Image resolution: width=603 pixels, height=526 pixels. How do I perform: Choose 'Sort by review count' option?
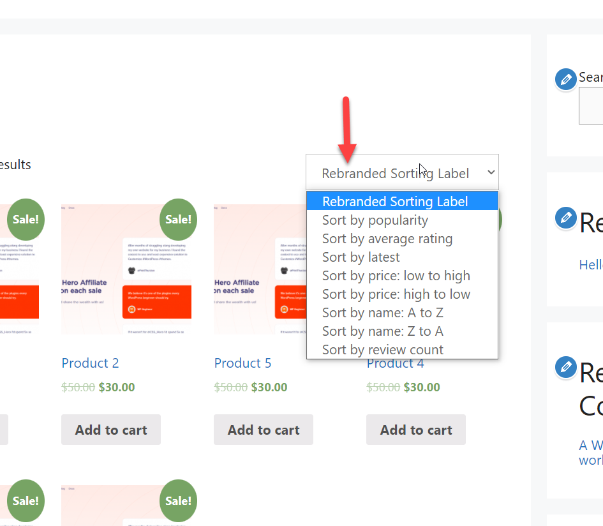pos(402,349)
